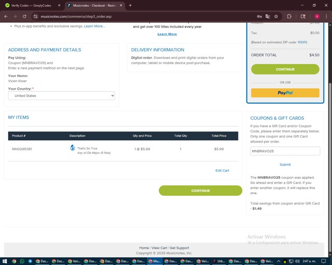
Task: Click the Vicen Kloer name text
Action: point(17,81)
